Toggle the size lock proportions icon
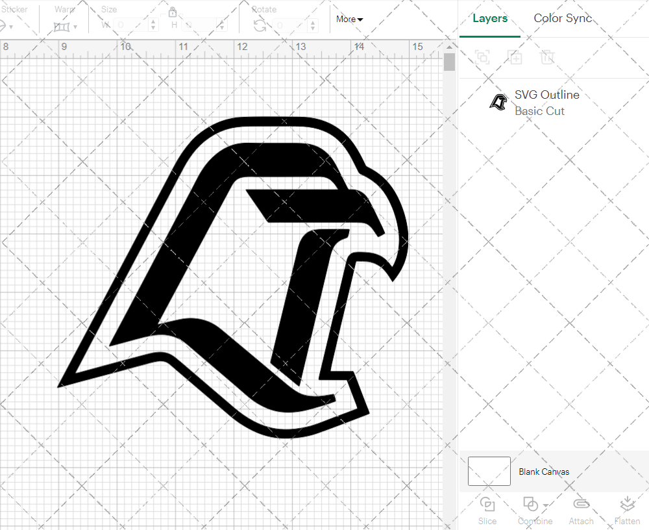 click(x=173, y=12)
